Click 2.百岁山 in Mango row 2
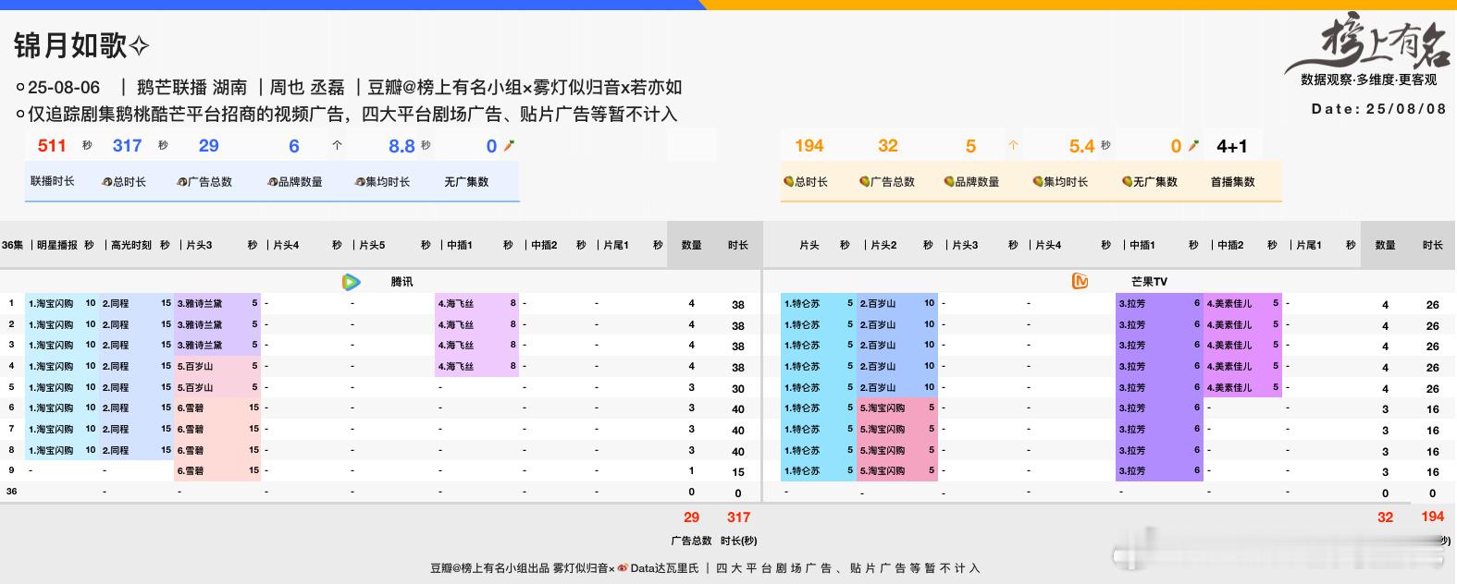The width and height of the screenshot is (1457, 584). click(878, 324)
